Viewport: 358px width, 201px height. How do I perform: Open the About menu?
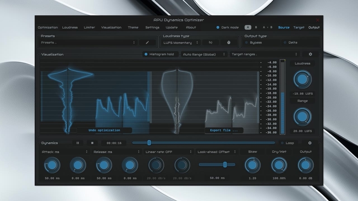point(191,27)
